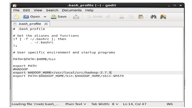This screenshot has height=108, width=192.
Task: Expand the Open recent files arrow
Action: [x=45, y=17]
